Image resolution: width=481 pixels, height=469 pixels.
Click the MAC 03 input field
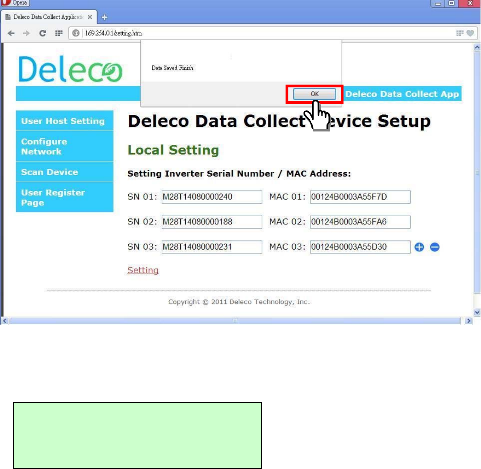click(x=360, y=247)
